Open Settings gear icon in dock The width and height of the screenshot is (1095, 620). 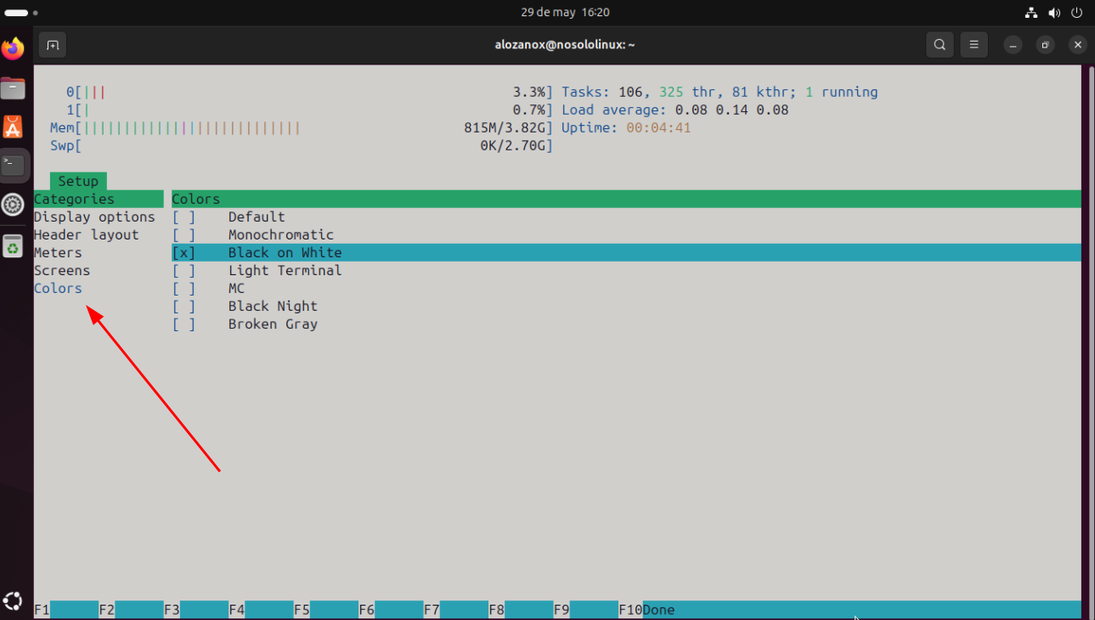tap(13, 205)
